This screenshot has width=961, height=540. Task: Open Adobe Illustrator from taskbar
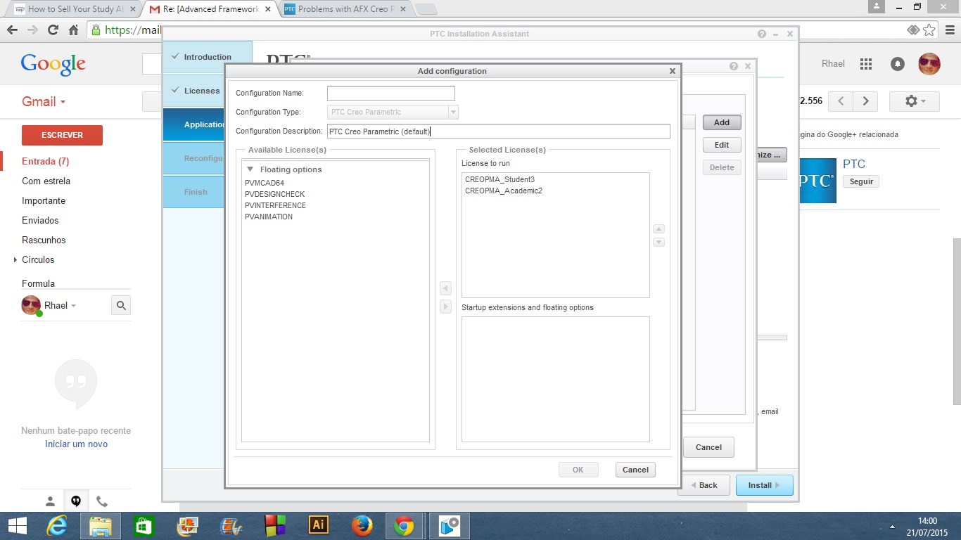coord(319,525)
